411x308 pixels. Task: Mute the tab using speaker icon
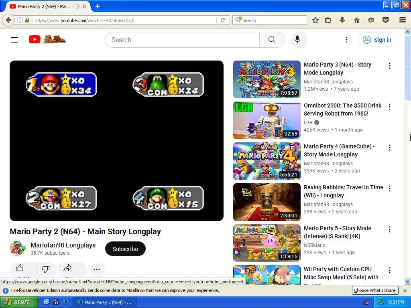point(76,6)
